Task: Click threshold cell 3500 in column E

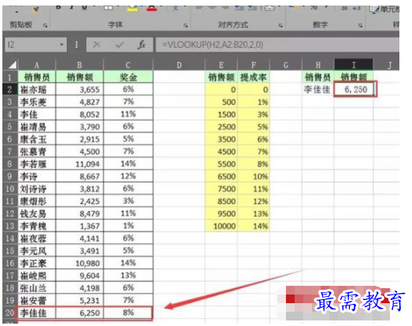Action: coord(221,139)
